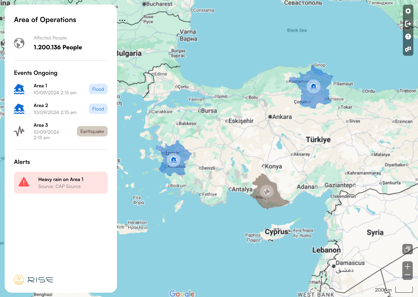
Task: Click the Area 3 seismic wave icon
Action: pos(19,131)
